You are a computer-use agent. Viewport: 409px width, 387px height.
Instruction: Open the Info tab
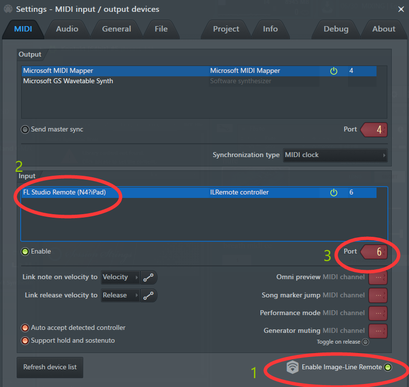[270, 29]
